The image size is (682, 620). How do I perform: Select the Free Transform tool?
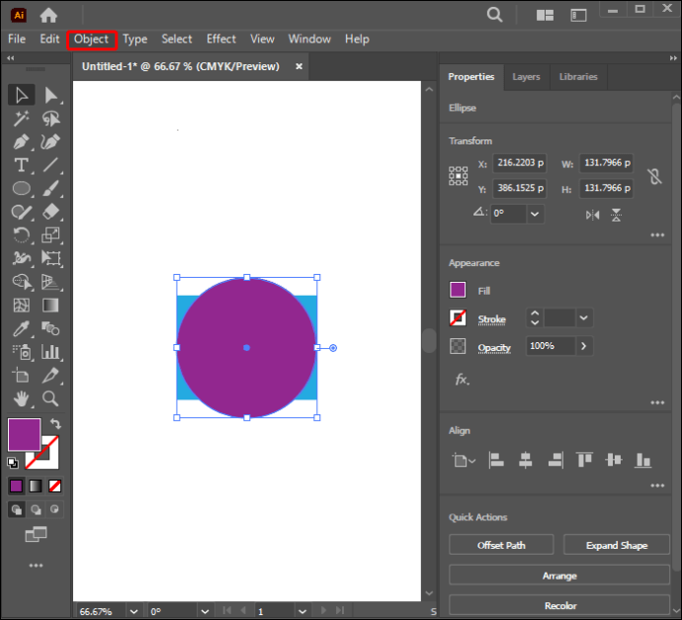point(50,258)
